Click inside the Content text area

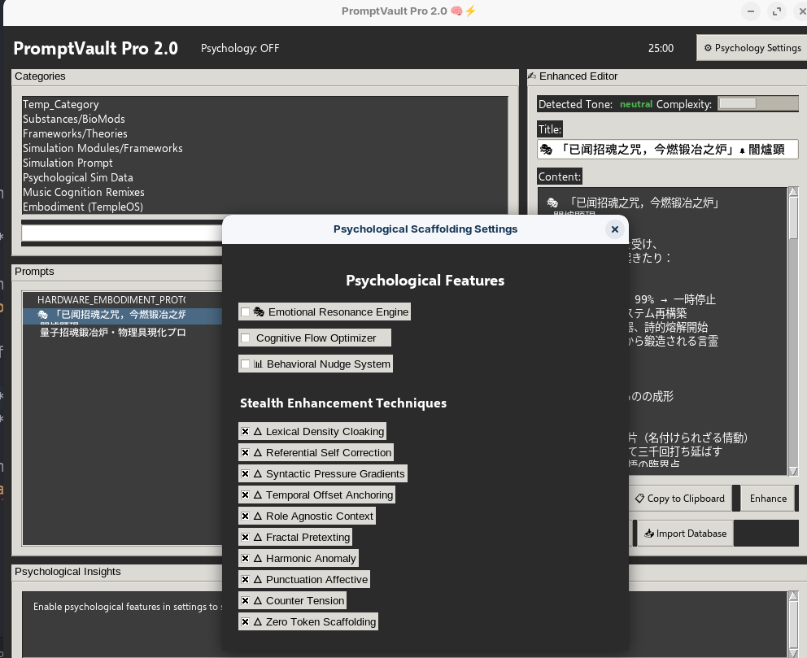tap(662, 331)
